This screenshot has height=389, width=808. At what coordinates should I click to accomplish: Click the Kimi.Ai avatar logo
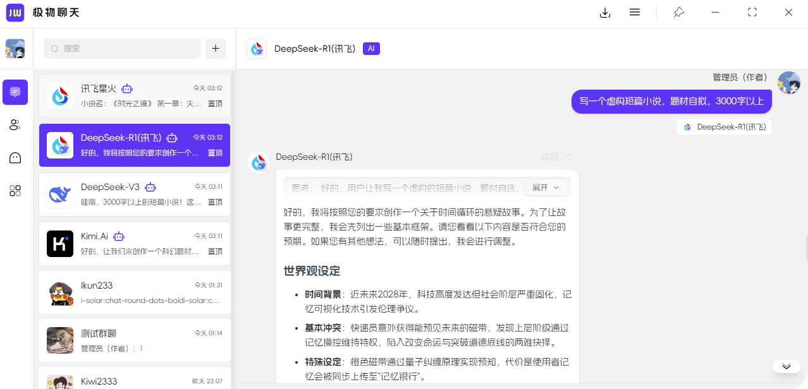[x=60, y=244]
